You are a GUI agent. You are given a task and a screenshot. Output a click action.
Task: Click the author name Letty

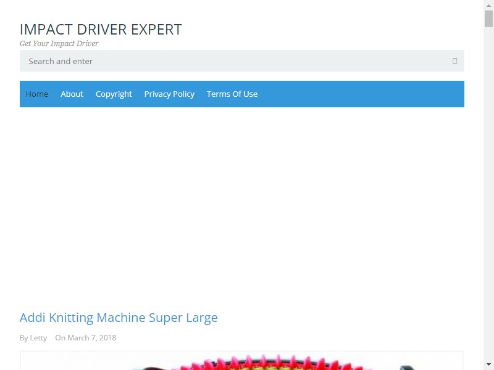click(x=38, y=338)
